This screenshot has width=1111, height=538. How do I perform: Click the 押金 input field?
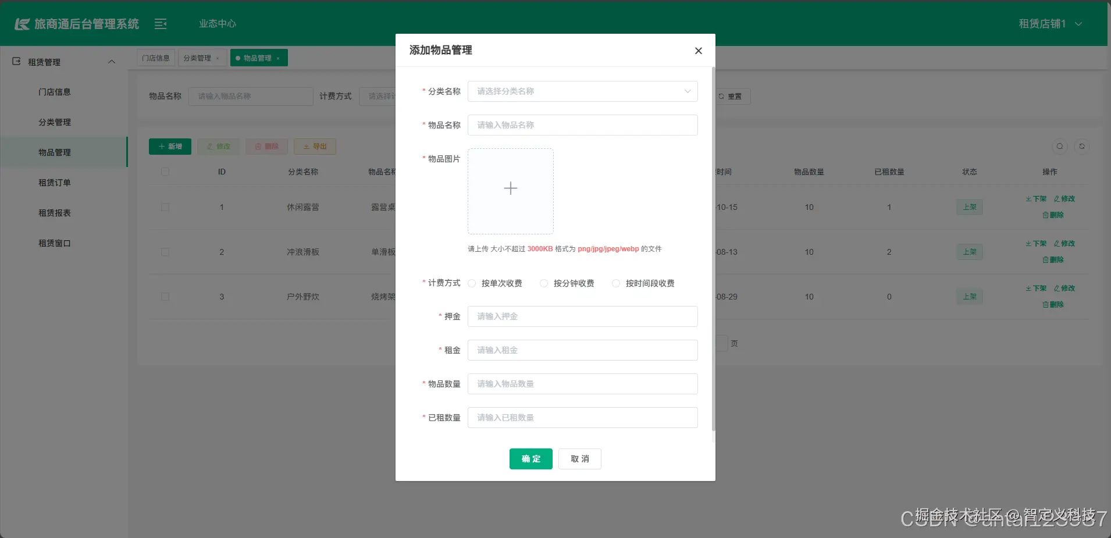coord(583,316)
